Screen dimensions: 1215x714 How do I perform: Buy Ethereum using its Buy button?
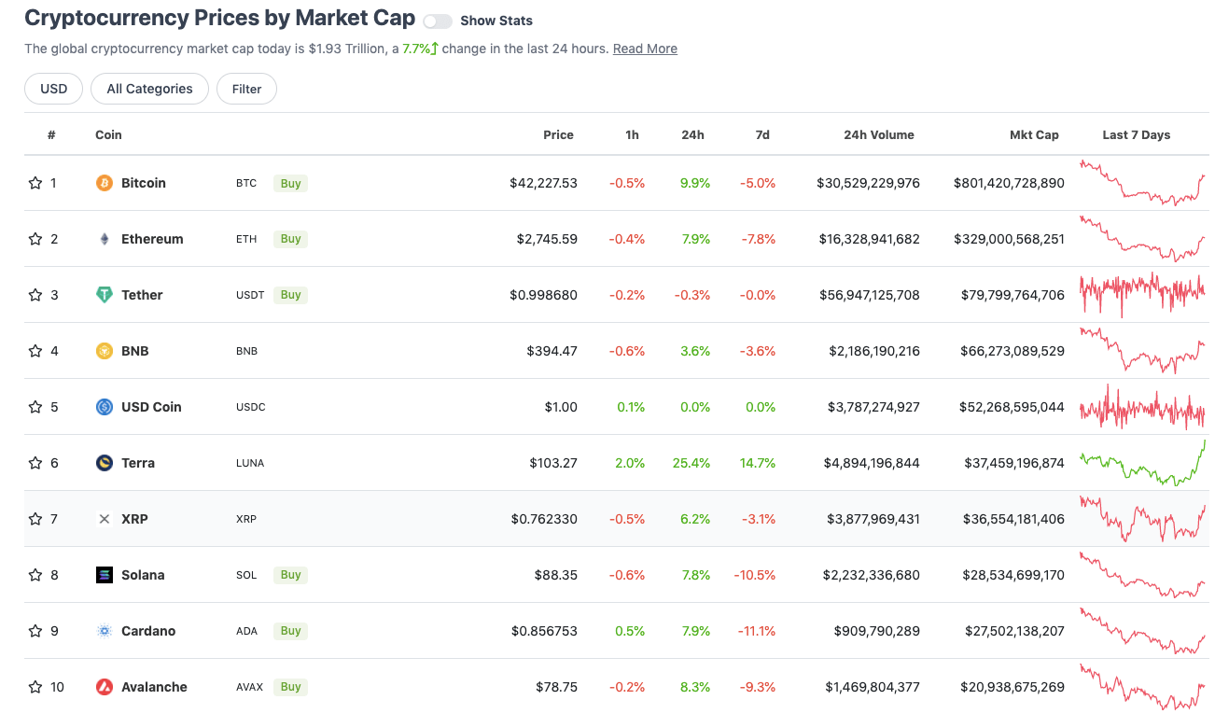tap(291, 239)
